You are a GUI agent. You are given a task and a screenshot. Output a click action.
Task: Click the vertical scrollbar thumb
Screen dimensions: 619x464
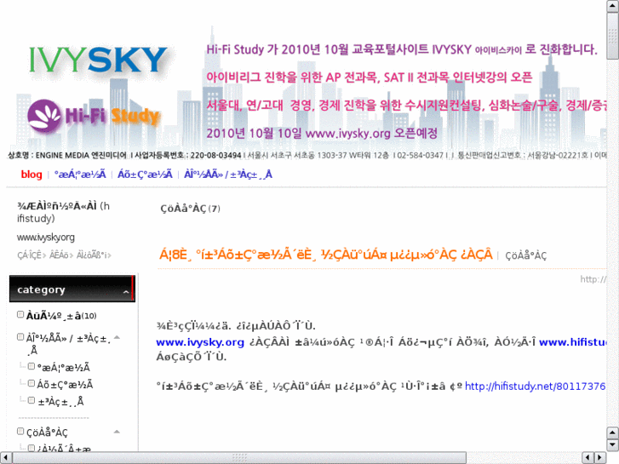[612, 36]
